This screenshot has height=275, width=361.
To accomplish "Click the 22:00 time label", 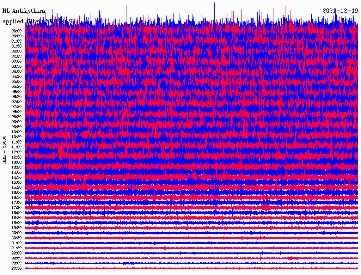I will tap(17, 253).
